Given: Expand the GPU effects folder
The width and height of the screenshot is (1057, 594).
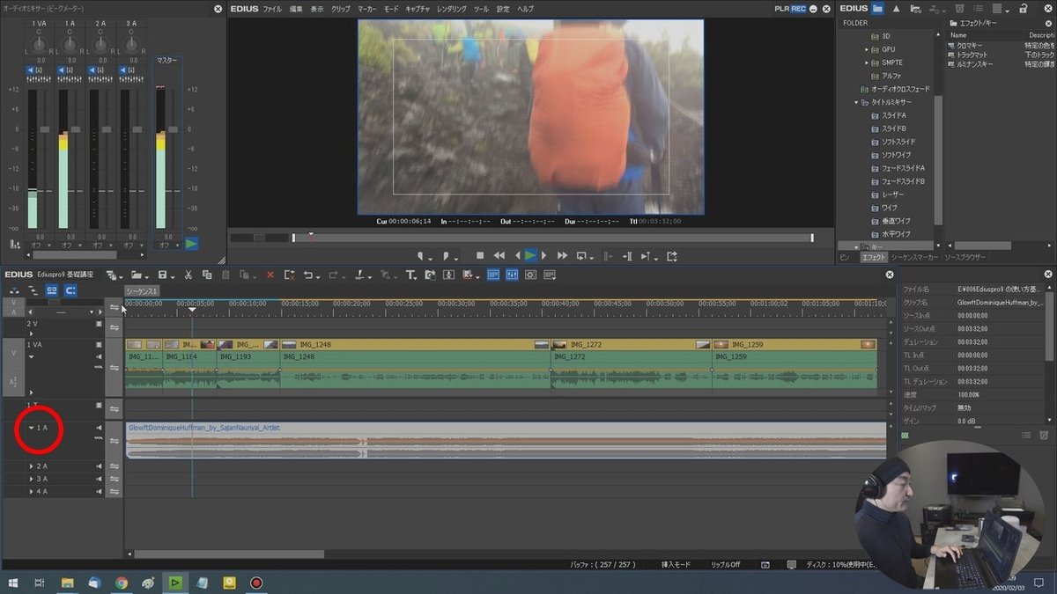Looking at the screenshot, I should tap(867, 49).
